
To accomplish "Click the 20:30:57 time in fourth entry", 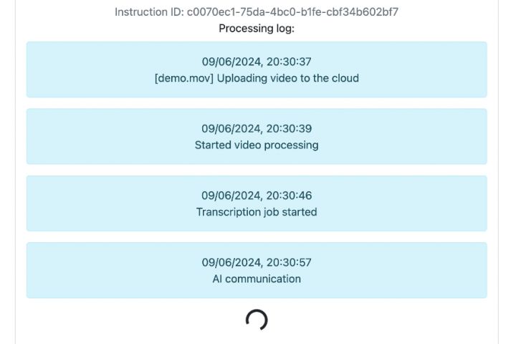I will [289, 262].
